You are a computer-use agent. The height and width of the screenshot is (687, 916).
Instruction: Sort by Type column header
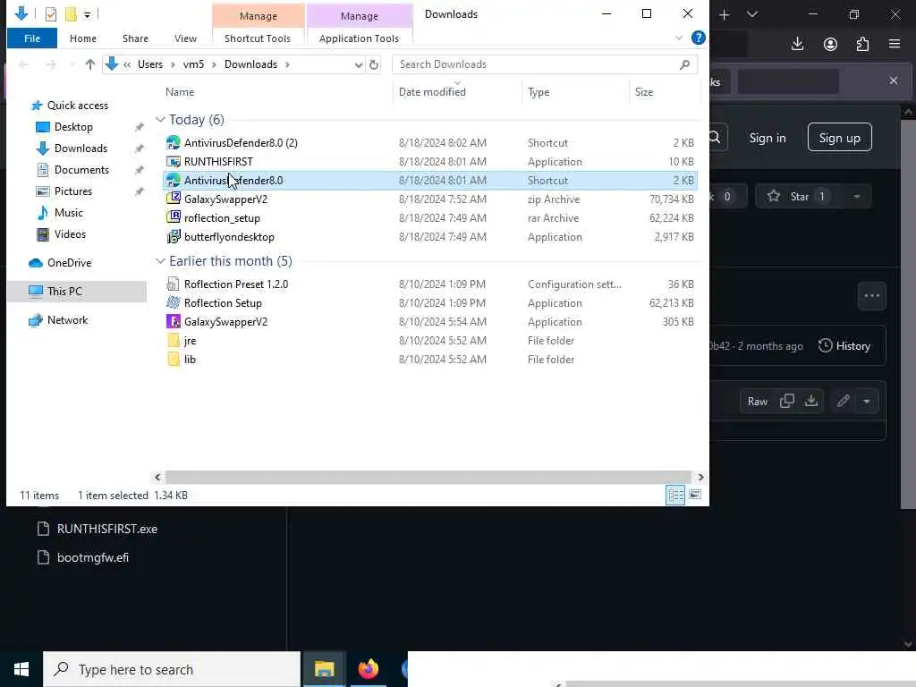click(x=538, y=92)
